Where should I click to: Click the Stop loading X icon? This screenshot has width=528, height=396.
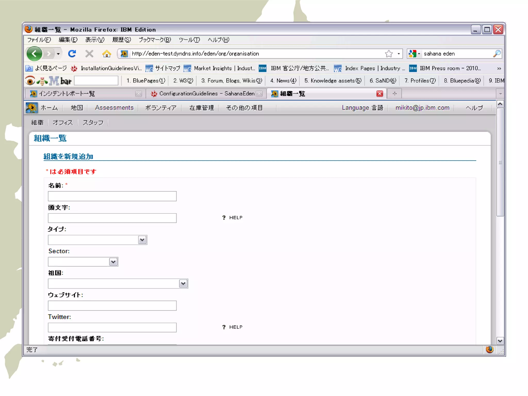(x=89, y=54)
